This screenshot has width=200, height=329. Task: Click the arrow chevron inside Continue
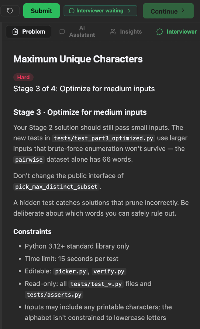183,10
